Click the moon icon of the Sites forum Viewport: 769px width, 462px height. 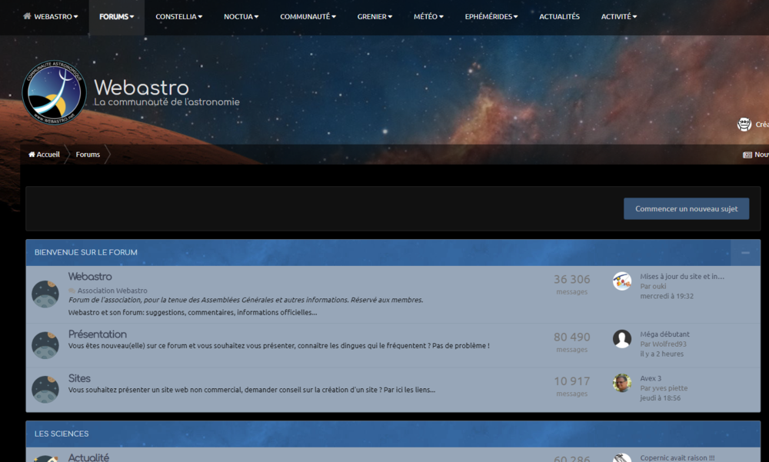click(45, 390)
